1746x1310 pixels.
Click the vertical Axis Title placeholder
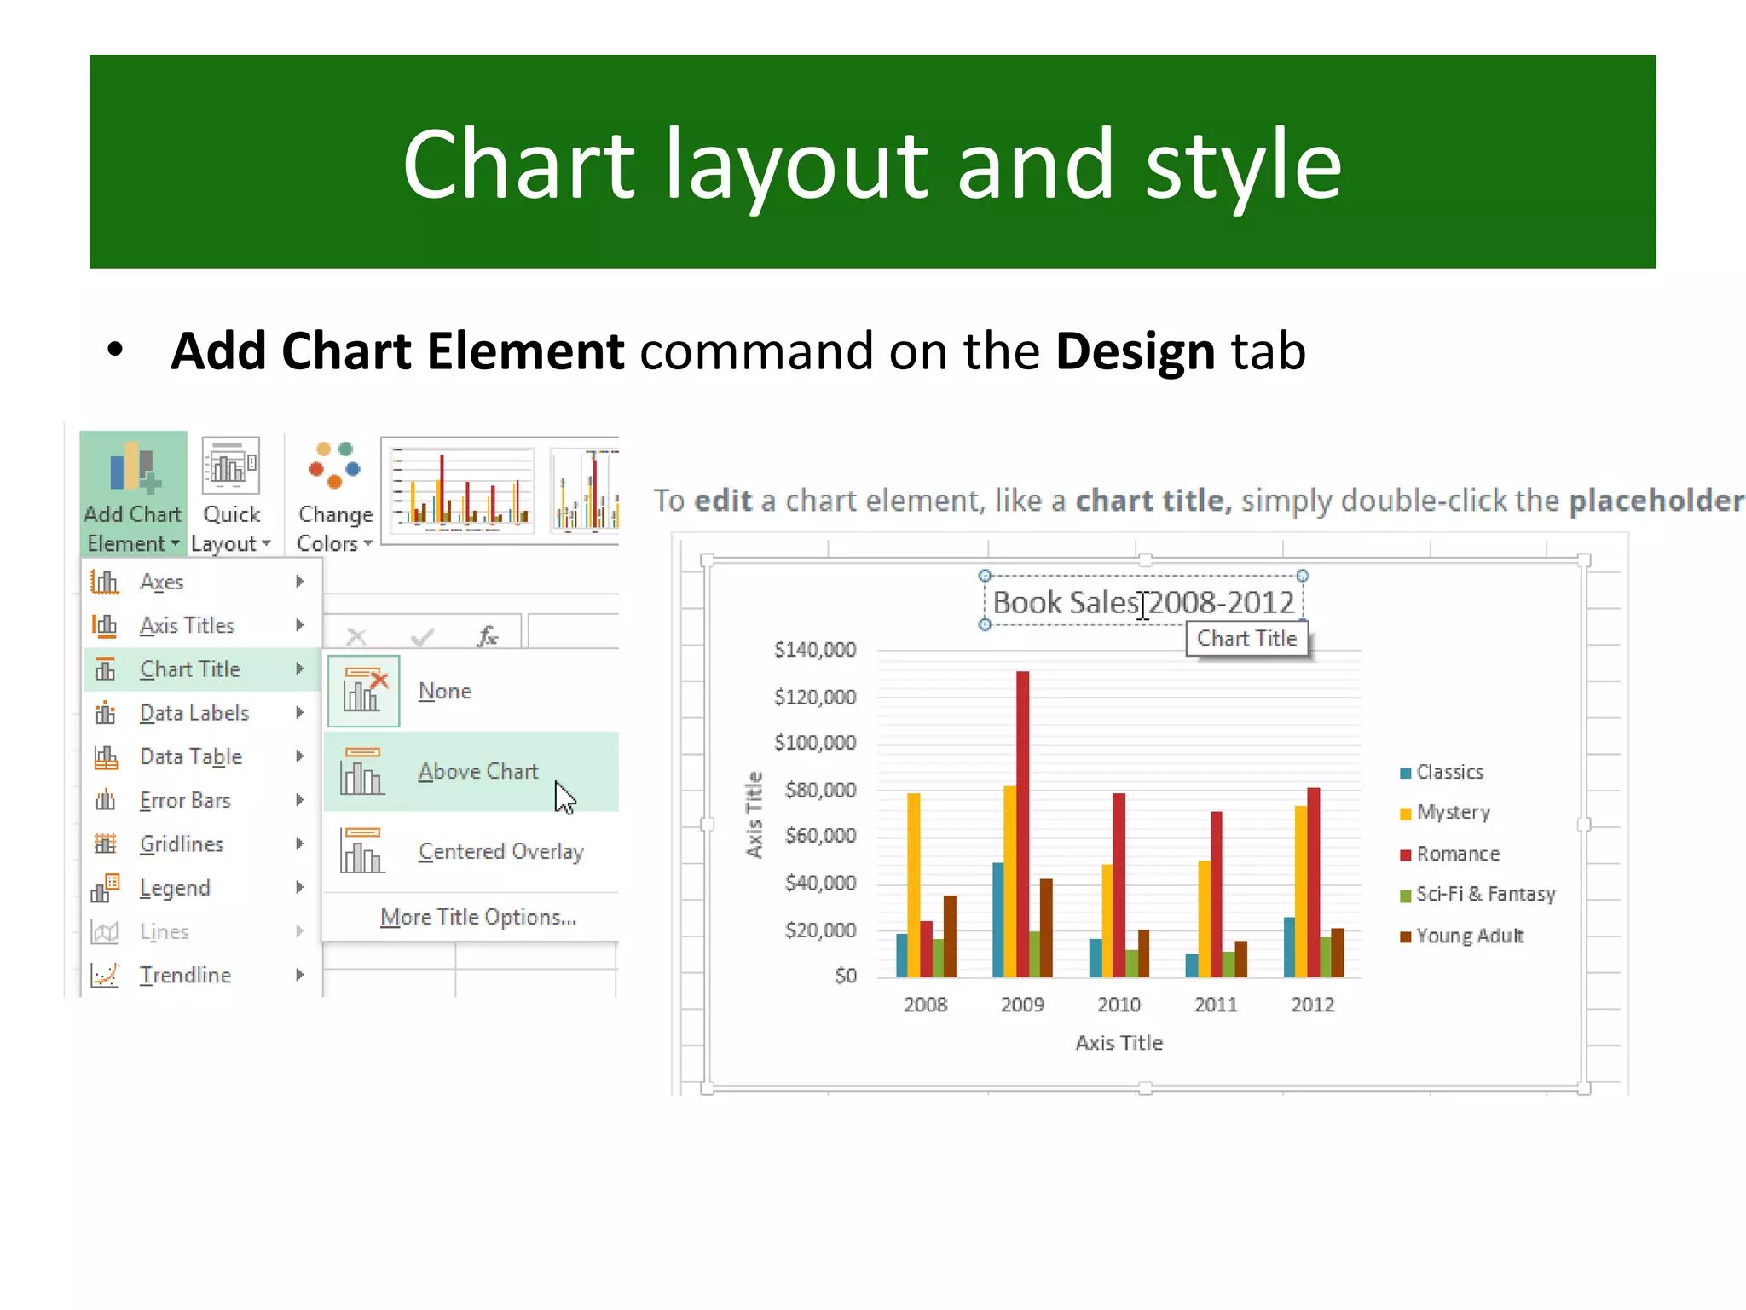pyautogui.click(x=754, y=814)
